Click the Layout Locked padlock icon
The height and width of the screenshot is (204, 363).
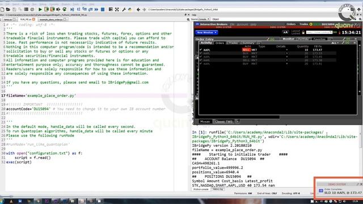(303, 32)
